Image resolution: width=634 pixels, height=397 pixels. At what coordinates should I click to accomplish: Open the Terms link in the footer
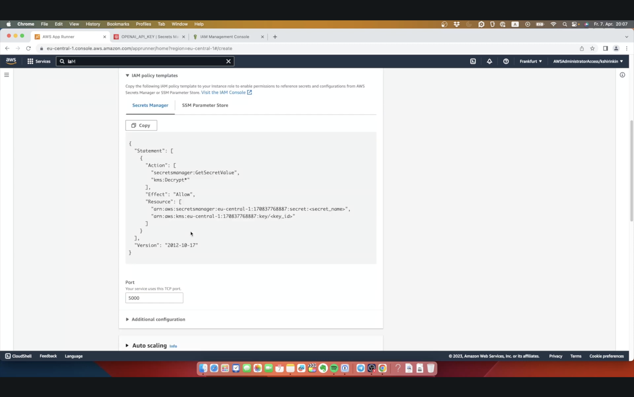click(x=576, y=356)
